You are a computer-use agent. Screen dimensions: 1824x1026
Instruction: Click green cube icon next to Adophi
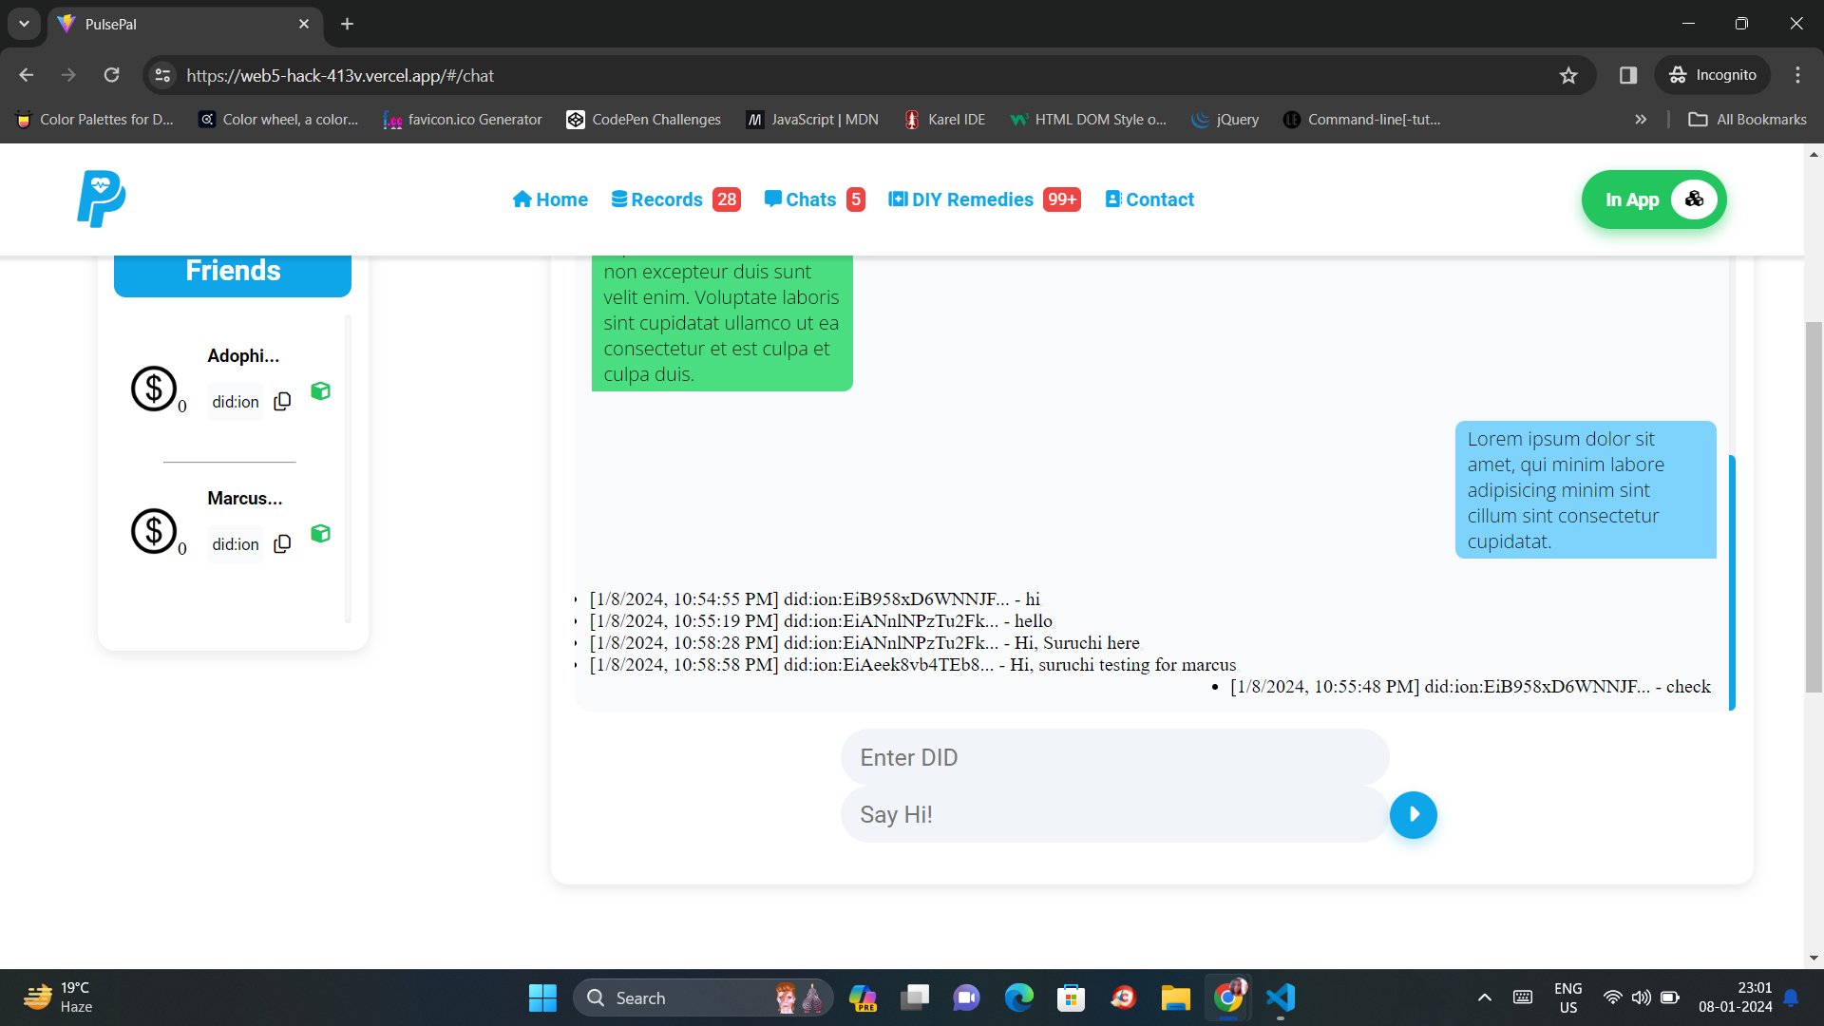pyautogui.click(x=320, y=391)
